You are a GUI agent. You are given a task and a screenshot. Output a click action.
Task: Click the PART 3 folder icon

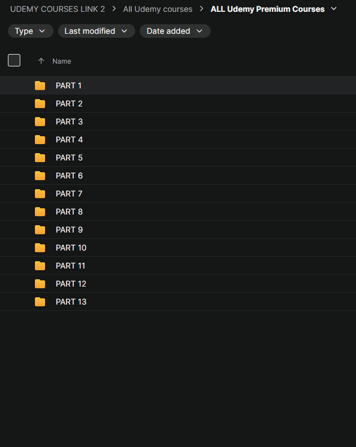tap(40, 122)
